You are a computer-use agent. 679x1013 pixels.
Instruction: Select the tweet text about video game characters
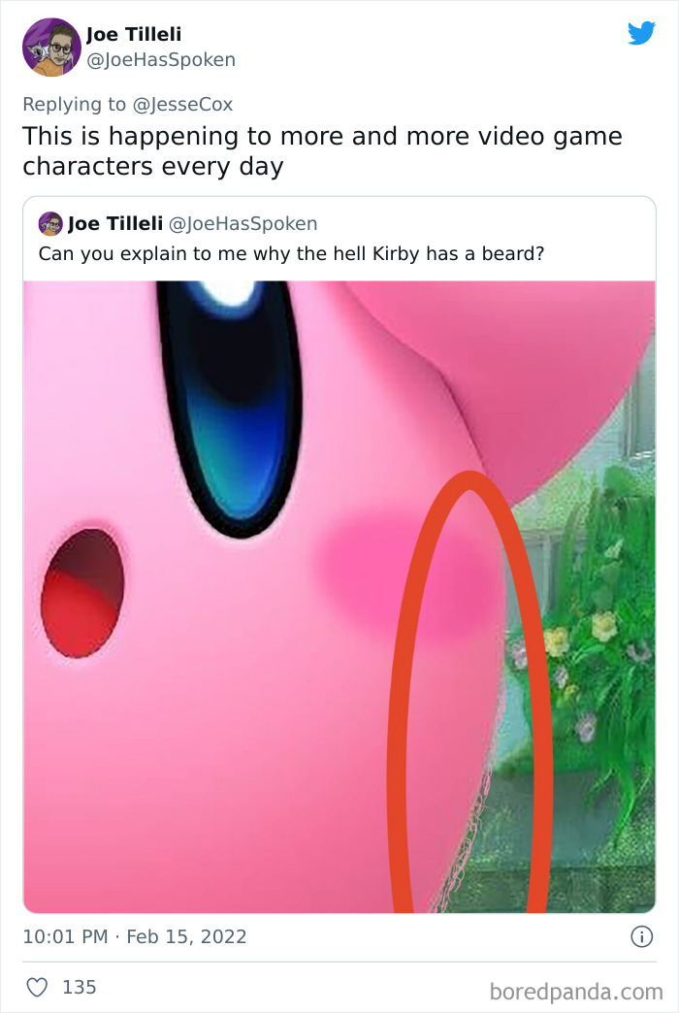click(x=320, y=150)
